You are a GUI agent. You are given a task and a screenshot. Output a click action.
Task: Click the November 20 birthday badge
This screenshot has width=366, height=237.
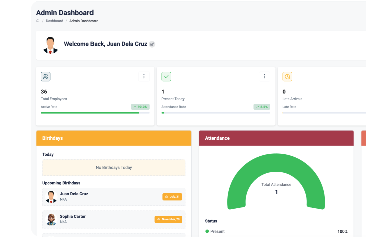(168, 219)
